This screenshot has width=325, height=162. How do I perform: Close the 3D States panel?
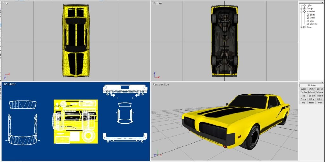pos(323,82)
